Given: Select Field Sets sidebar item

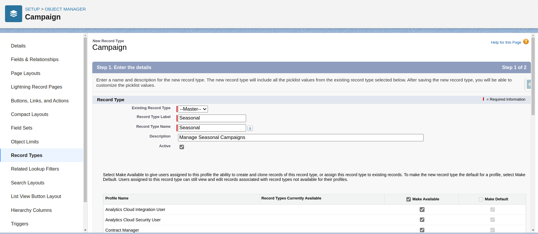Looking at the screenshot, I should click(x=22, y=128).
